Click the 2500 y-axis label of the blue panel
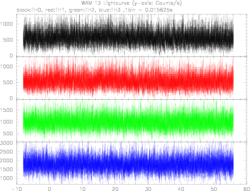 tap(6, 152)
